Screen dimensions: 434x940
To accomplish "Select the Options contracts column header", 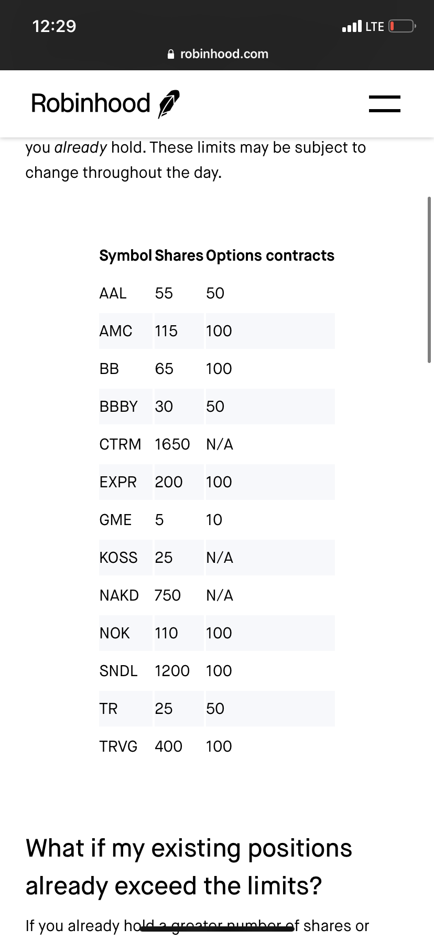I will click(x=270, y=255).
